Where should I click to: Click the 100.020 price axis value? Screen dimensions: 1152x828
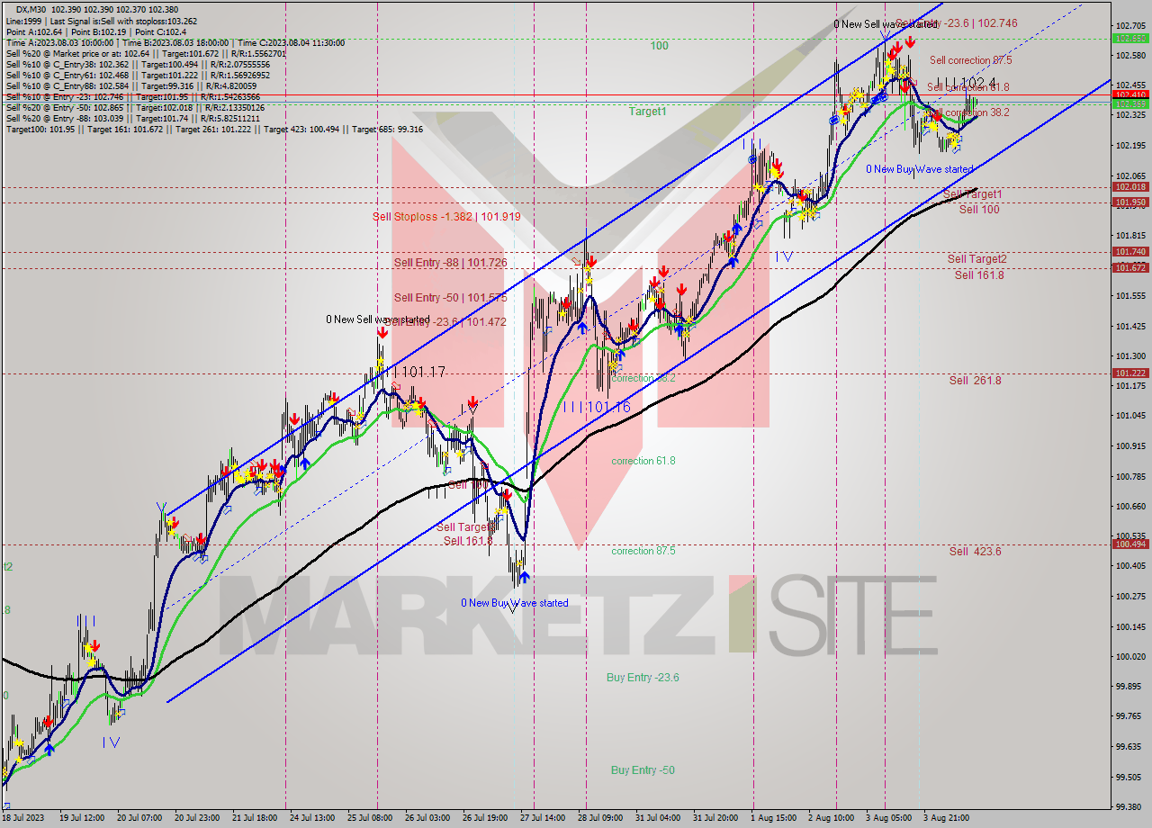(1131, 657)
